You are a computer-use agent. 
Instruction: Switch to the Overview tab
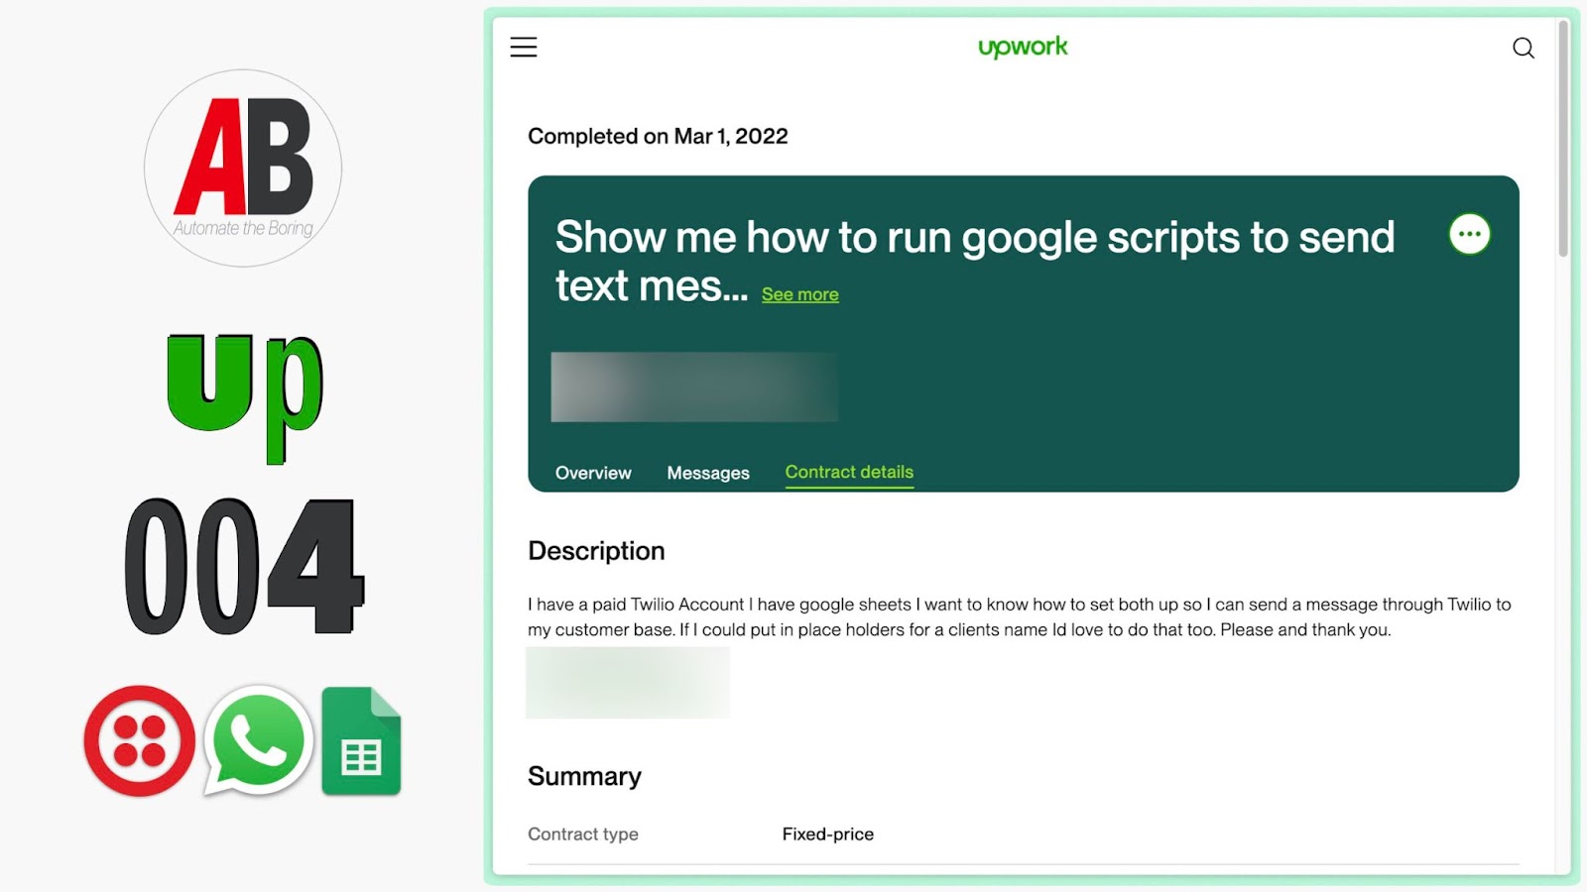(593, 473)
